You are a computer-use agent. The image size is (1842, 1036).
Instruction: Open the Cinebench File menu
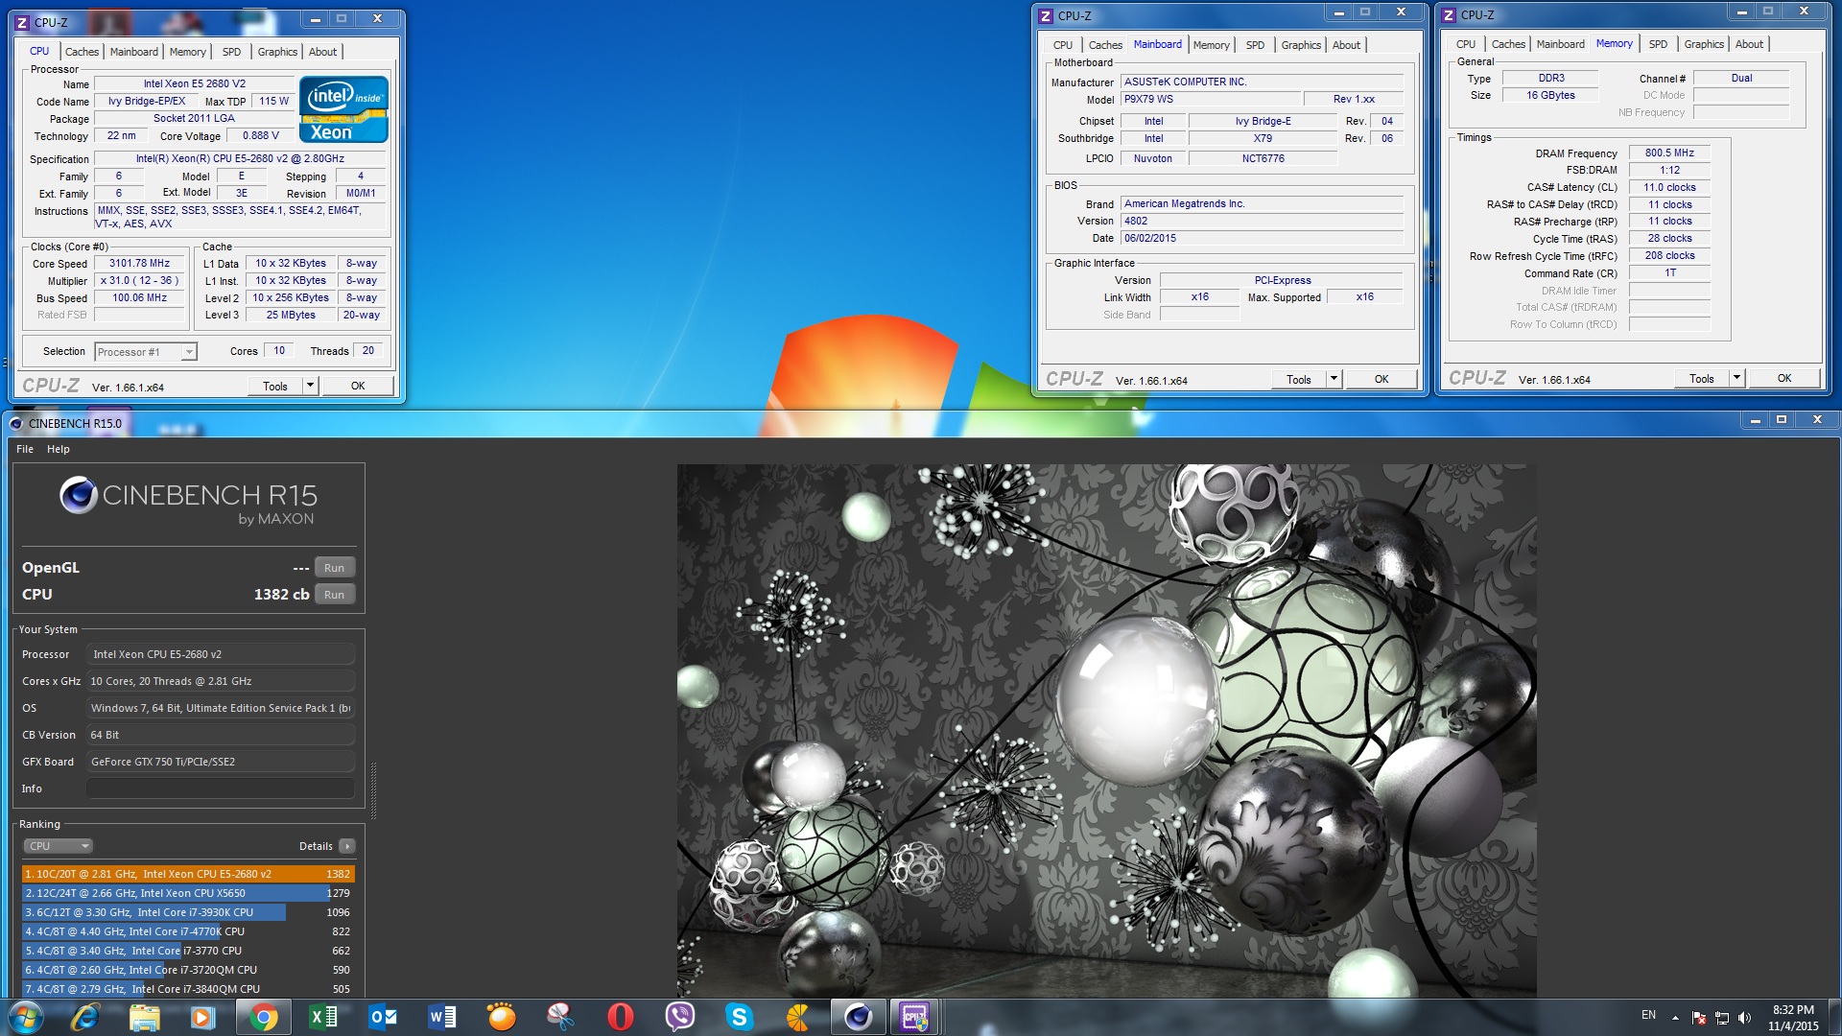click(25, 449)
